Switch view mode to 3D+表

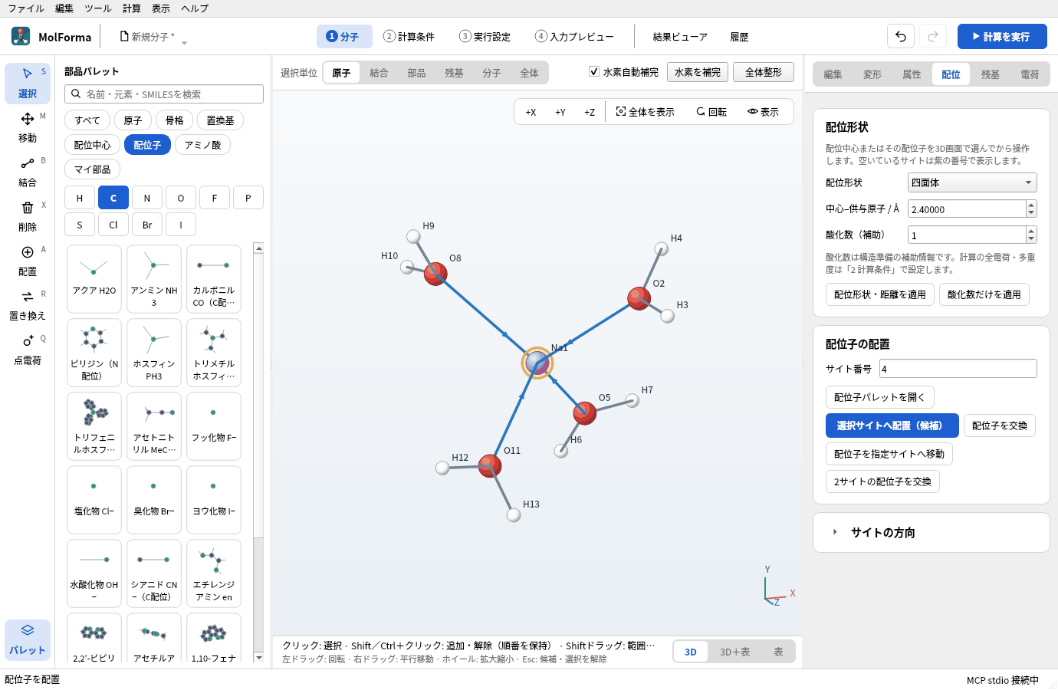click(x=734, y=652)
